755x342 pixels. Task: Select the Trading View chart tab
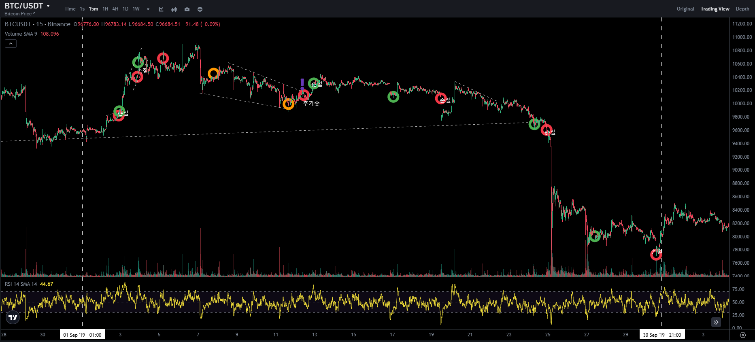click(x=715, y=9)
